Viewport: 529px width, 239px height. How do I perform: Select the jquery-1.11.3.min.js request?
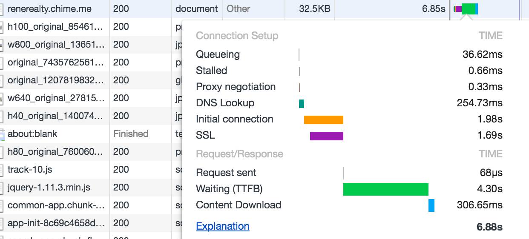49,188
